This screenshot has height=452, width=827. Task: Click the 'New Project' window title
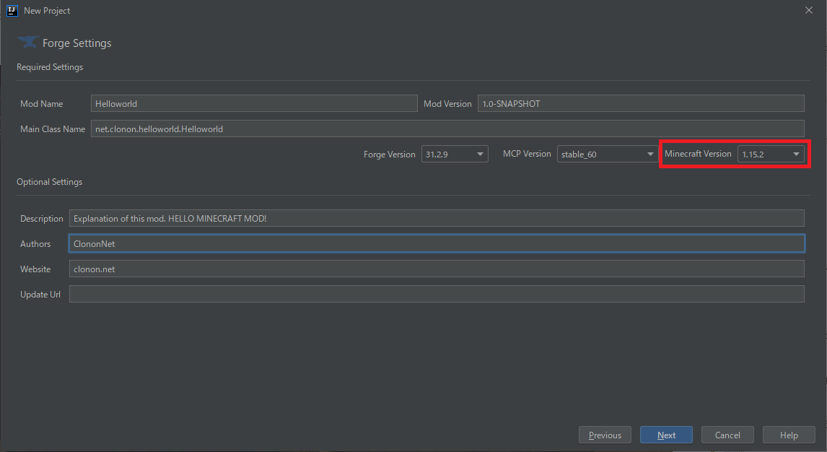pyautogui.click(x=47, y=11)
